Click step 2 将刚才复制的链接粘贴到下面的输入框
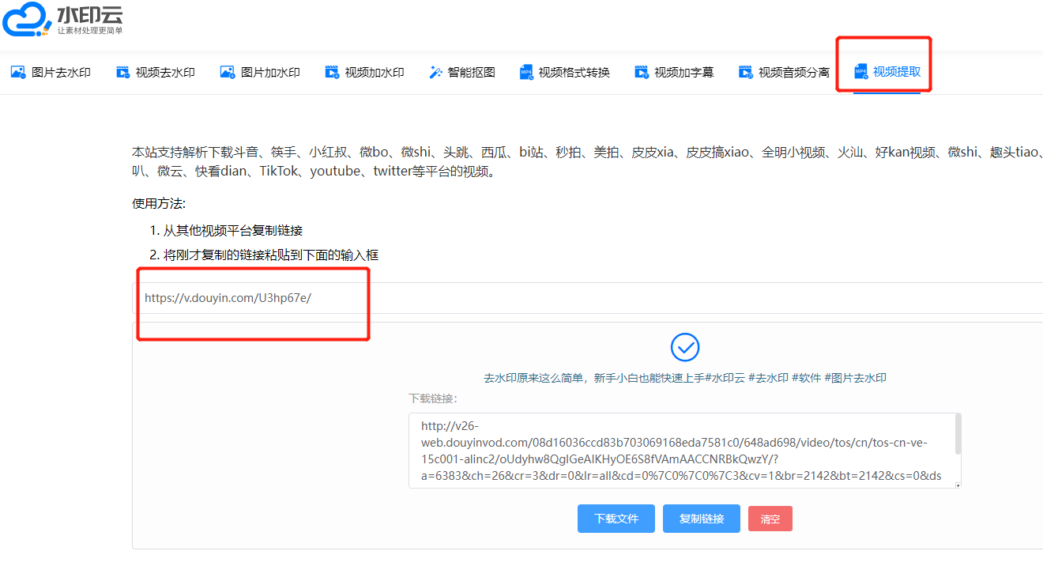This screenshot has height=585, width=1043. 271,255
